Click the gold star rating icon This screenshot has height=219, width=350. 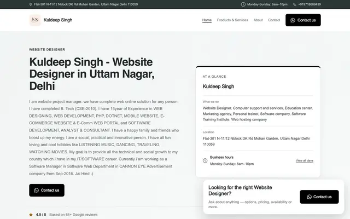(31, 215)
